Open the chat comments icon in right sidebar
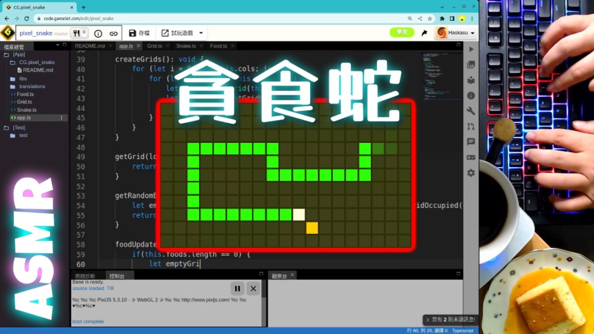 tap(471, 142)
